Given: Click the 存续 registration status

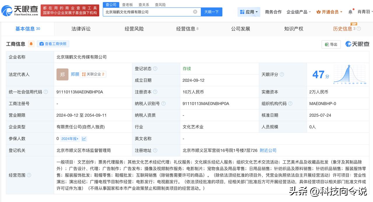Looking at the screenshot, I should (187, 69).
